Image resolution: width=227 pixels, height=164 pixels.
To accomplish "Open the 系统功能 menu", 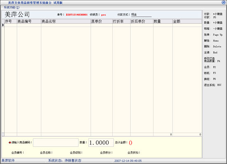I will coord(12,7).
